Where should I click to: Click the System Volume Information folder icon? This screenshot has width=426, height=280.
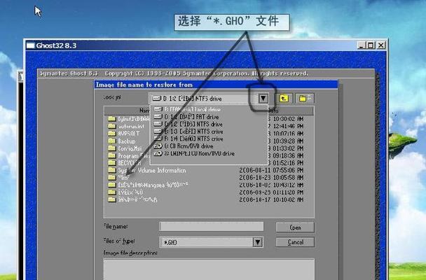pyautogui.click(x=112, y=170)
